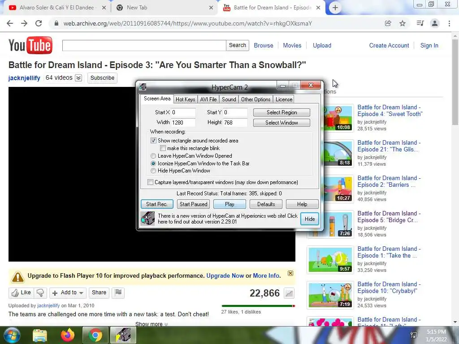This screenshot has width=459, height=344.
Task: Expand description with Show more
Action: pos(152,324)
